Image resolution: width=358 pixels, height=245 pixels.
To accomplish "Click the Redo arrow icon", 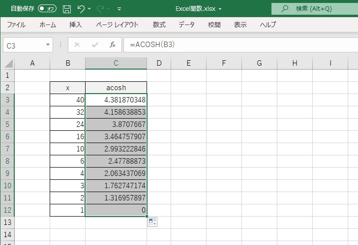I will [x=100, y=9].
